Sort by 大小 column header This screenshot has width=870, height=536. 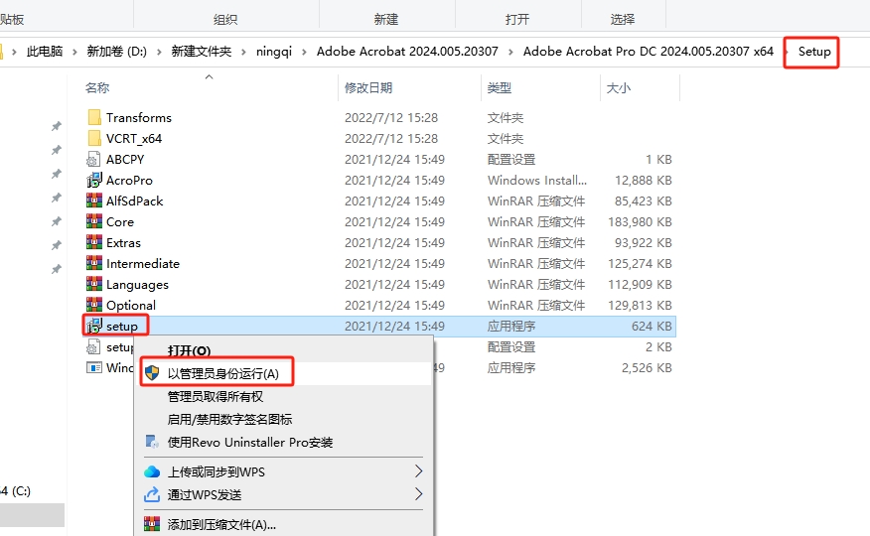[619, 87]
